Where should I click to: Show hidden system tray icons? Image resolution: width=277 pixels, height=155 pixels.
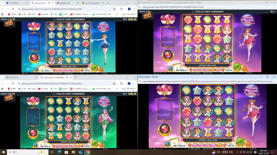(x=237, y=152)
